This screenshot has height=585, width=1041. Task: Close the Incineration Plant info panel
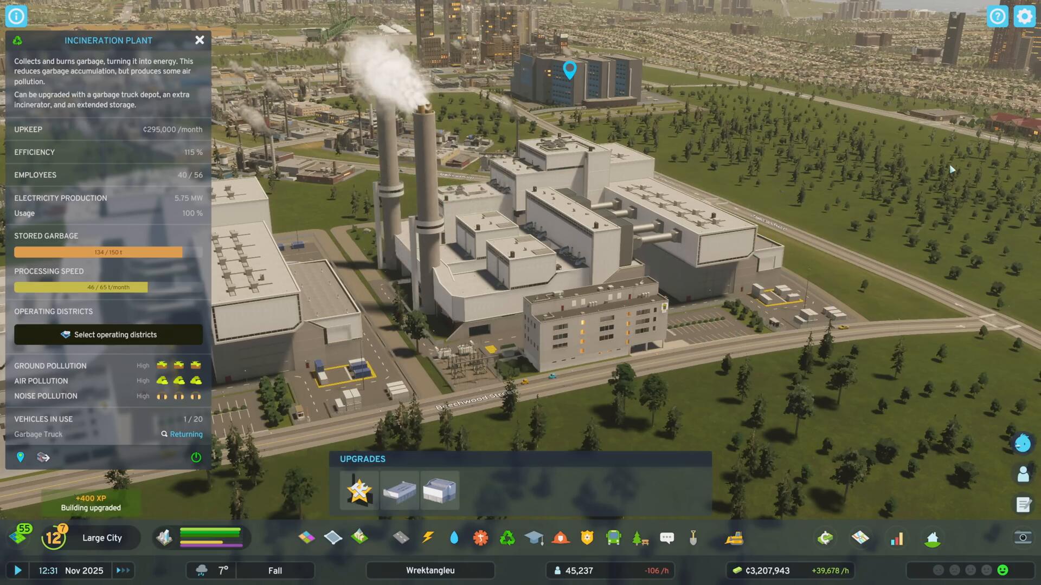(x=200, y=40)
